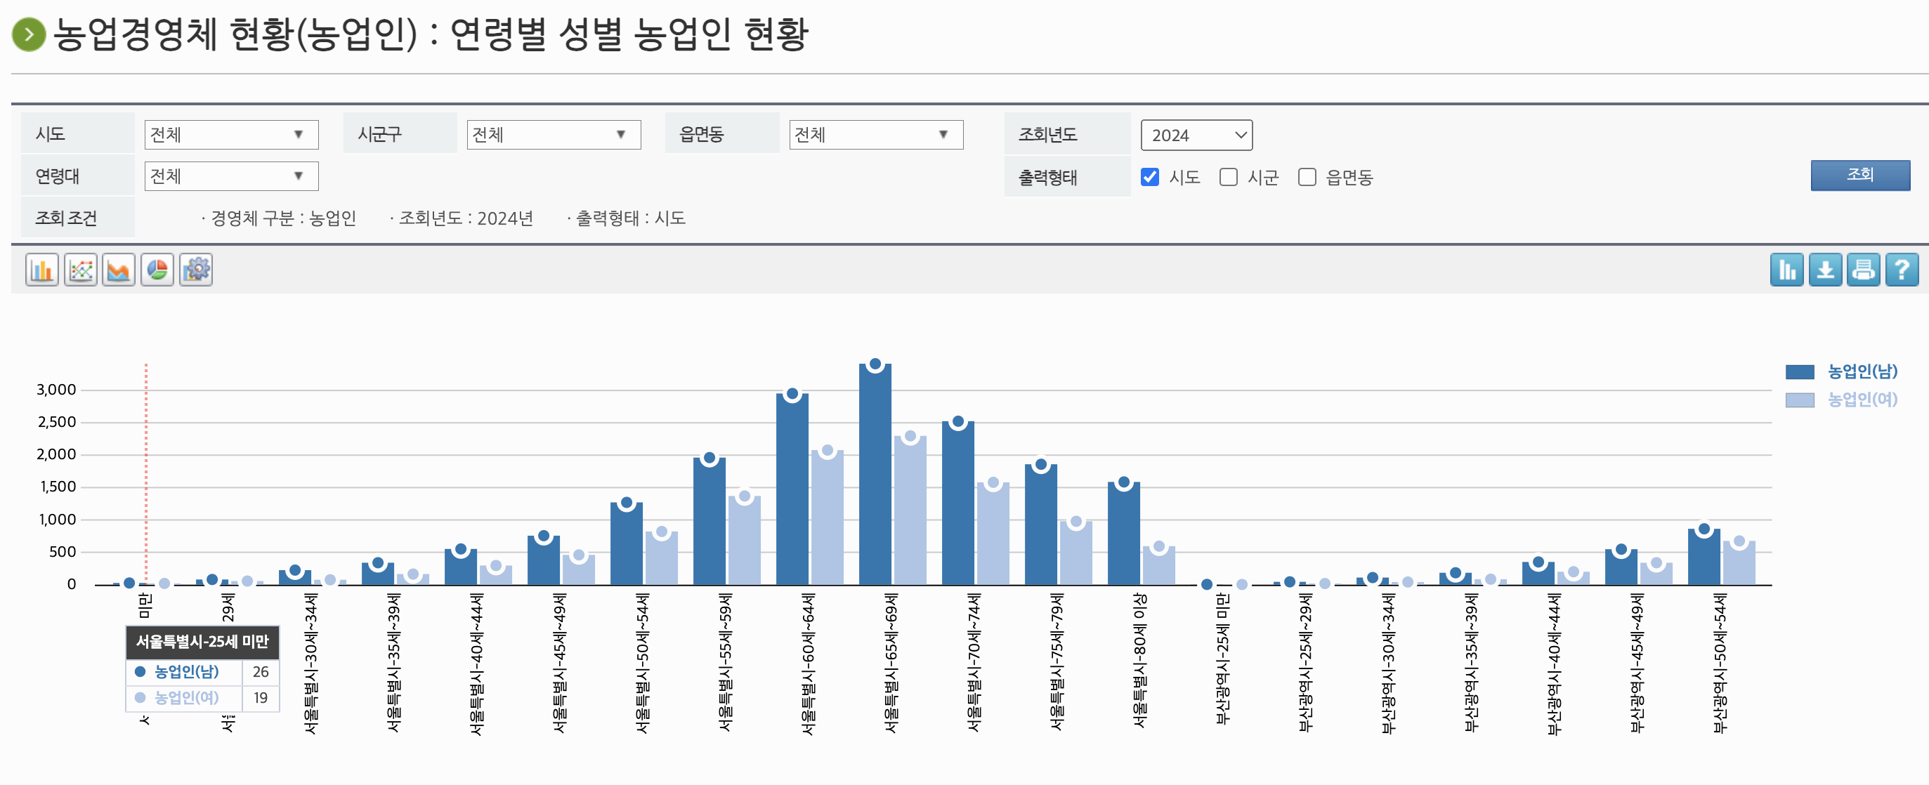The width and height of the screenshot is (1929, 785).
Task: Enable the 시군 output checkbox
Action: coord(1228,178)
